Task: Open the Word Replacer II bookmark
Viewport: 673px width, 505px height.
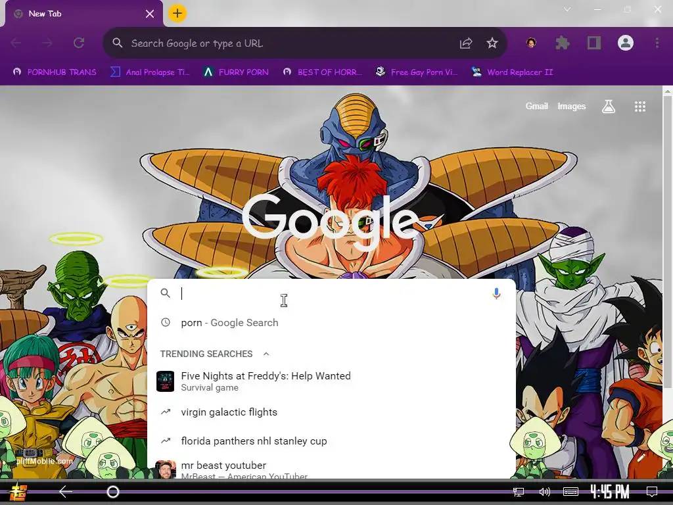Action: (513, 72)
